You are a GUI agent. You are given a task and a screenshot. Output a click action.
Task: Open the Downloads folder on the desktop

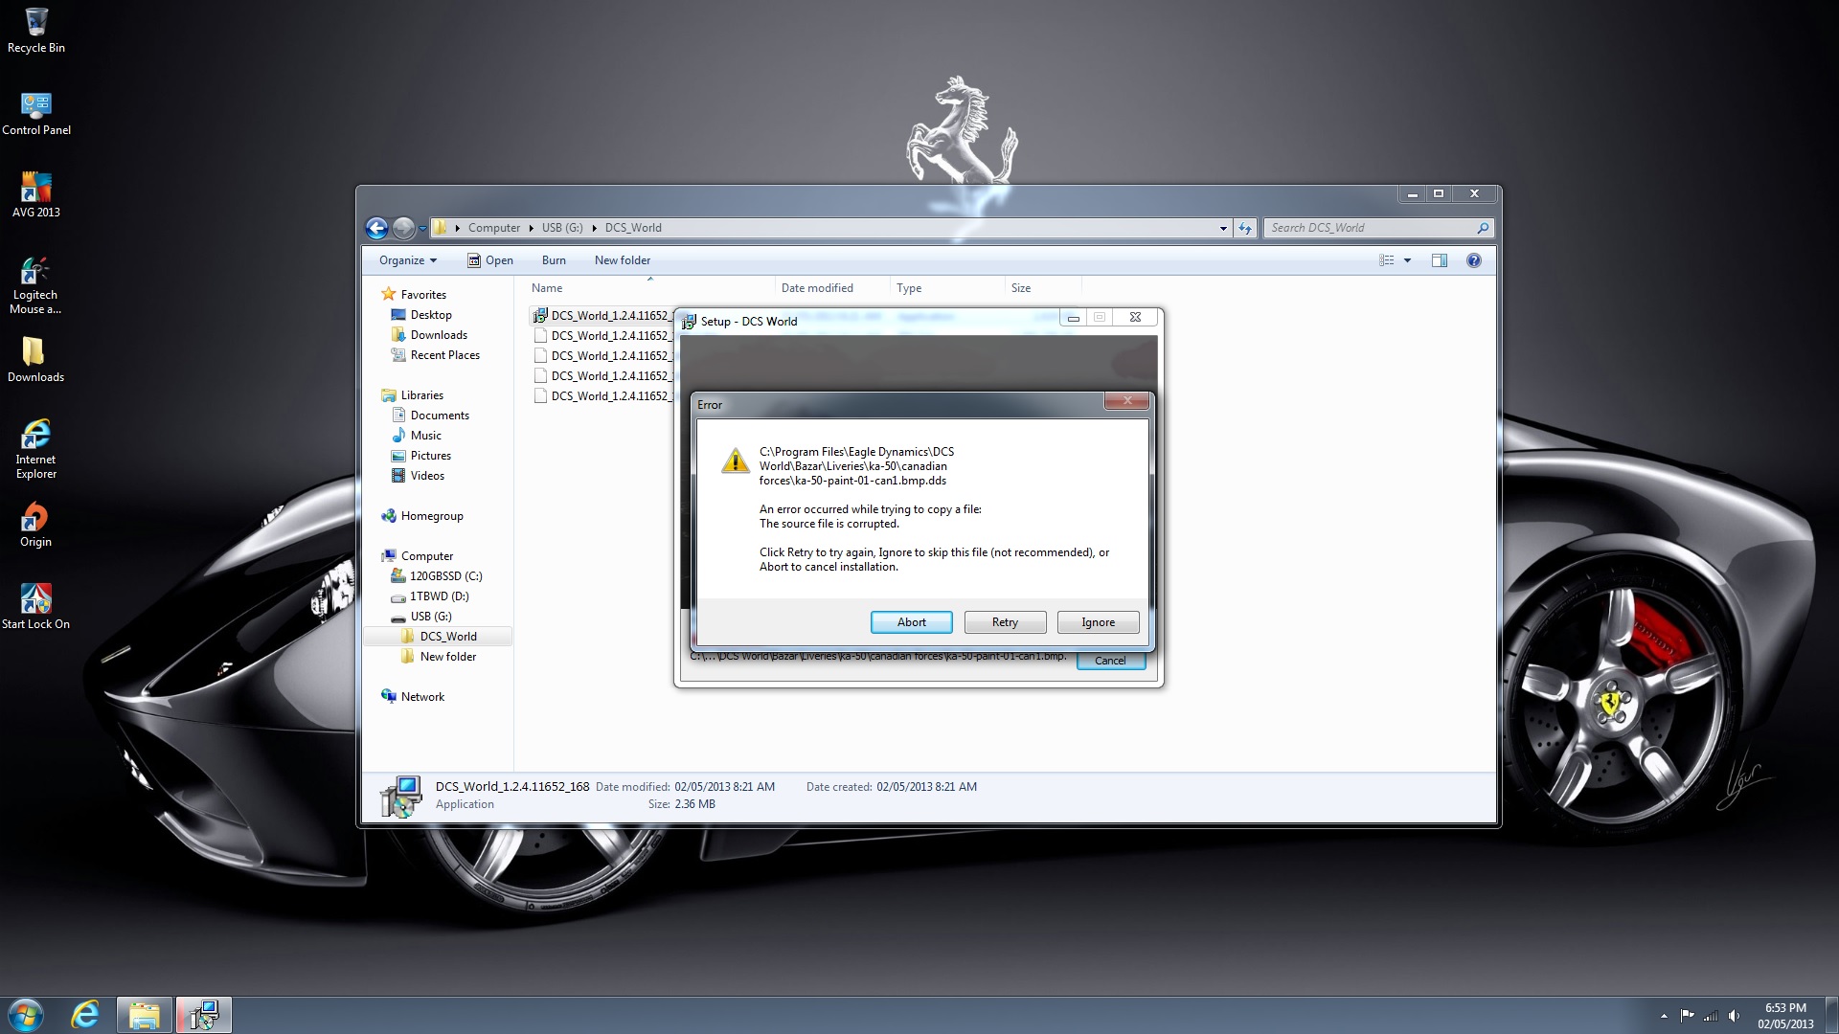pos(35,360)
